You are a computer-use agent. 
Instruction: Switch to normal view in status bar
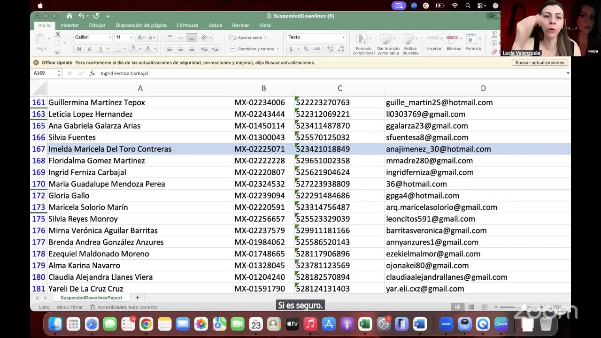tap(457, 307)
